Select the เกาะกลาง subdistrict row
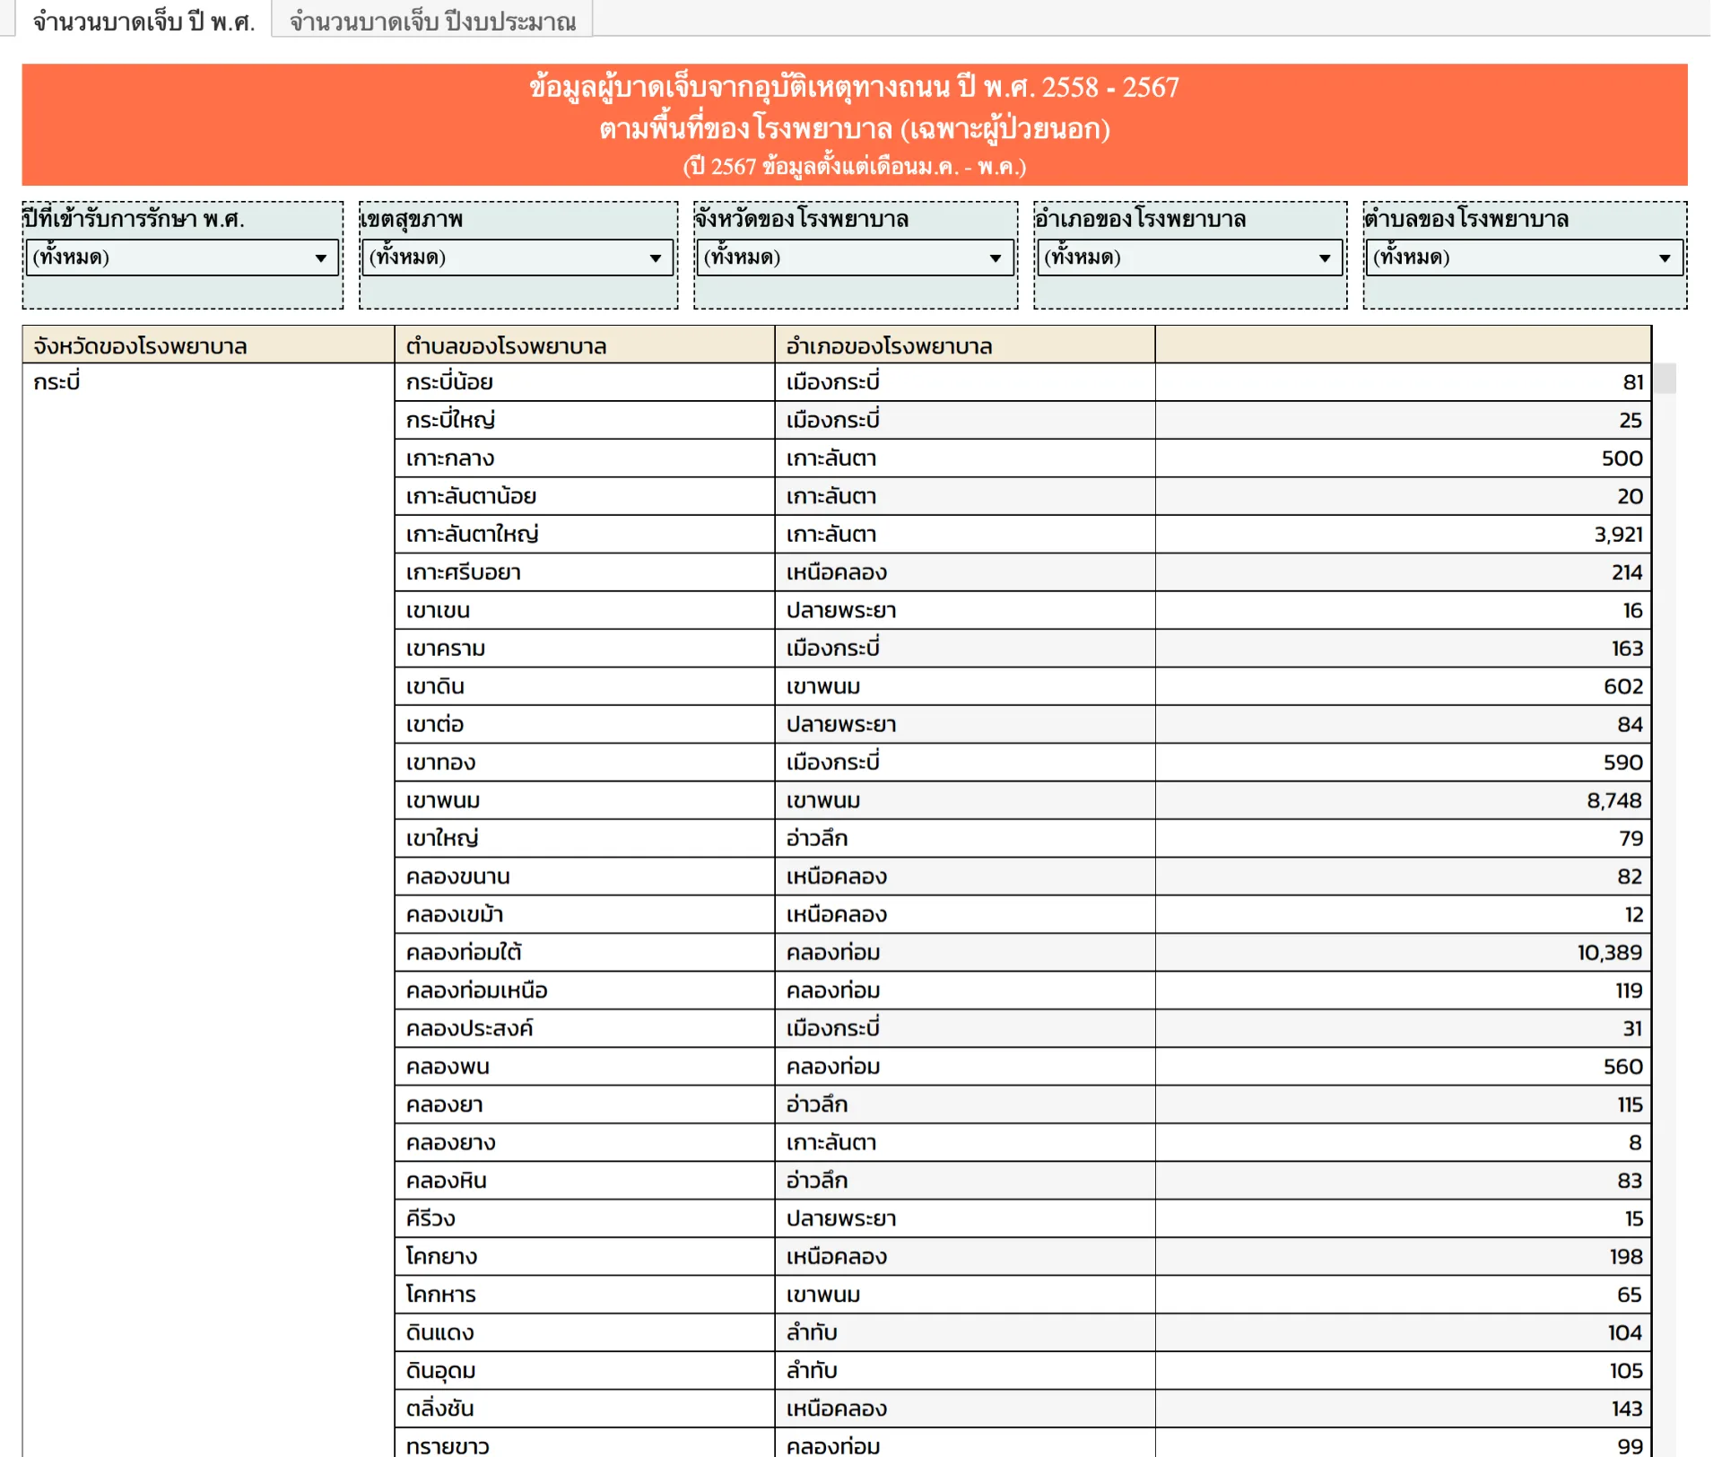The width and height of the screenshot is (1722, 1457). click(585, 458)
